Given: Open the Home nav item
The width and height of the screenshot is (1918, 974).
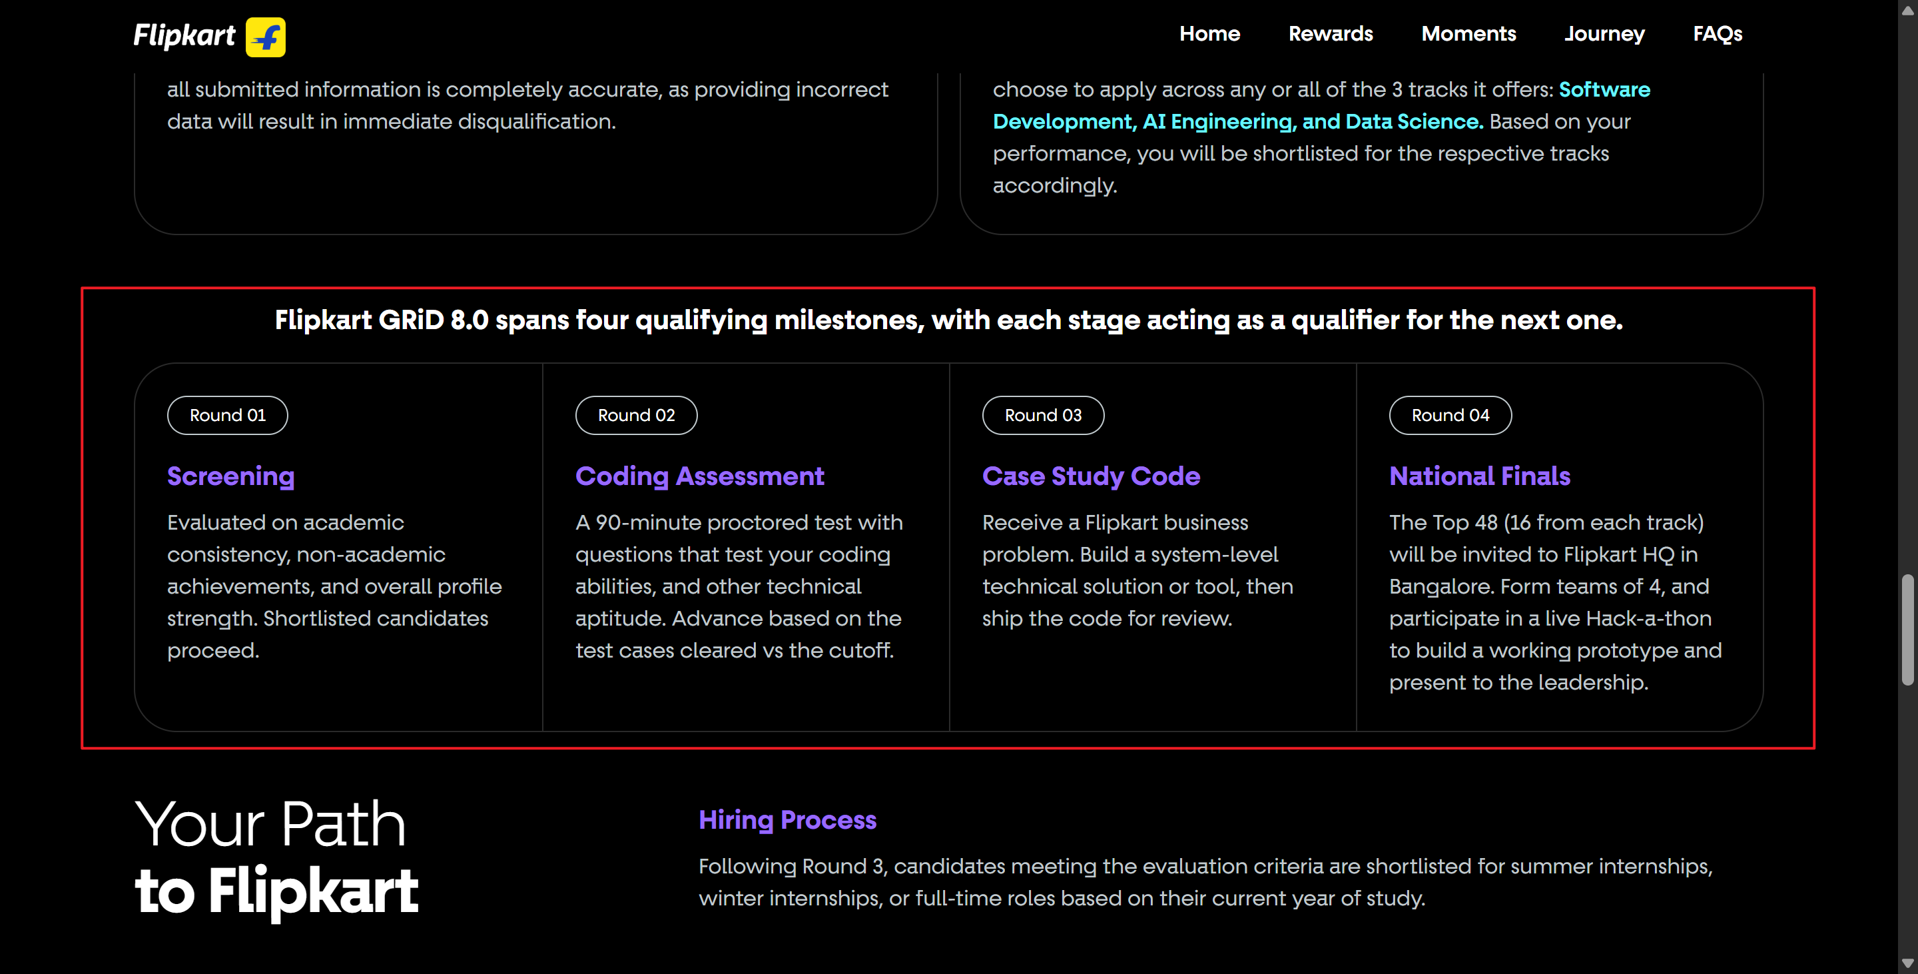Looking at the screenshot, I should click(x=1209, y=33).
